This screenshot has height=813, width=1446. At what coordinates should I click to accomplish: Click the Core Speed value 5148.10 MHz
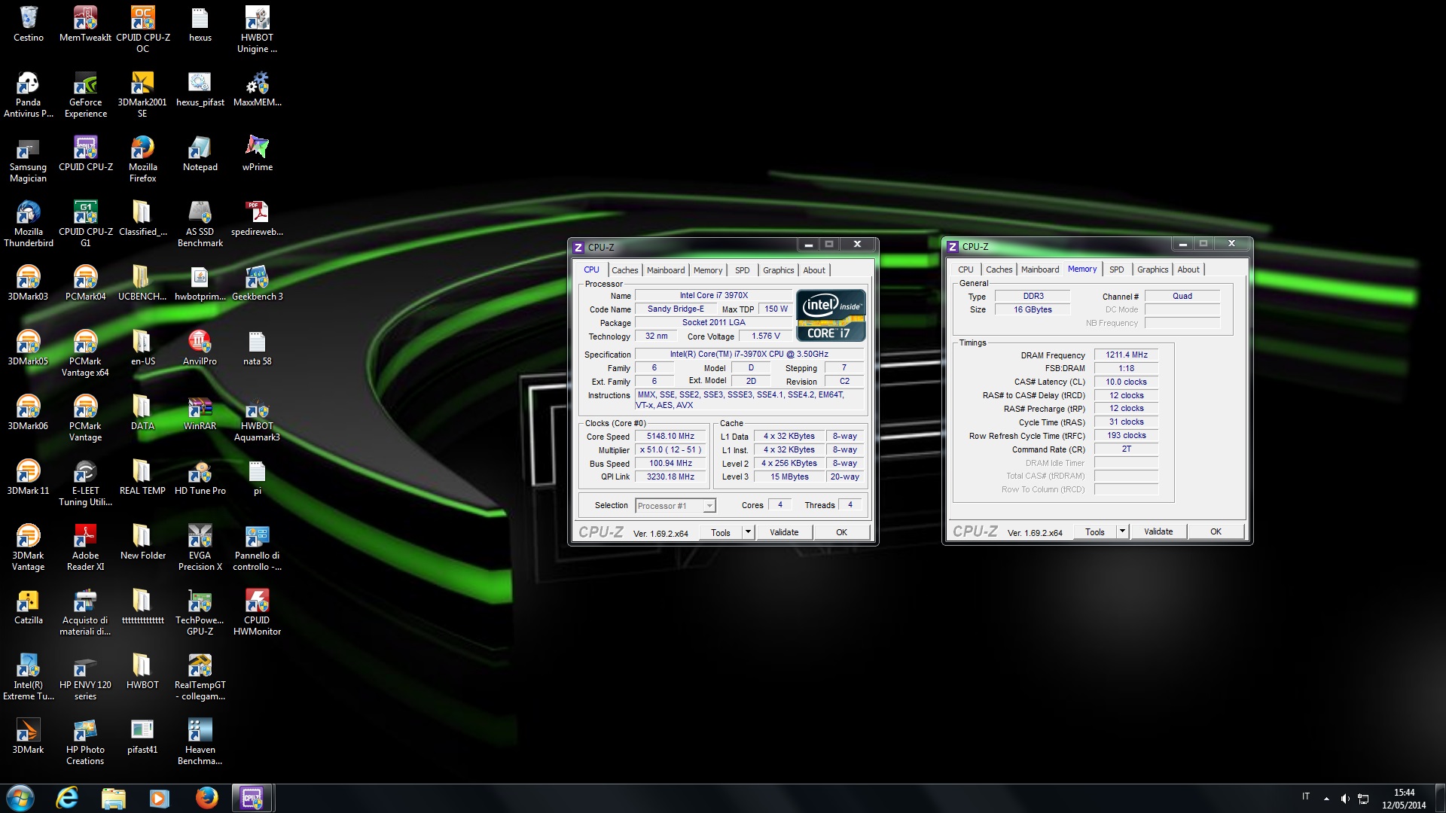click(x=670, y=437)
